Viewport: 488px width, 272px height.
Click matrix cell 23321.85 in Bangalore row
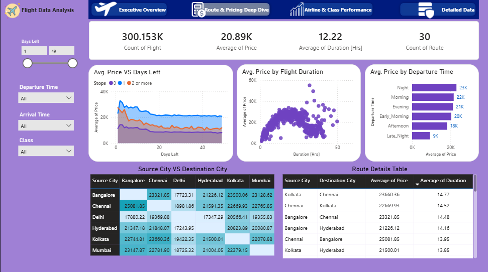pos(159,195)
